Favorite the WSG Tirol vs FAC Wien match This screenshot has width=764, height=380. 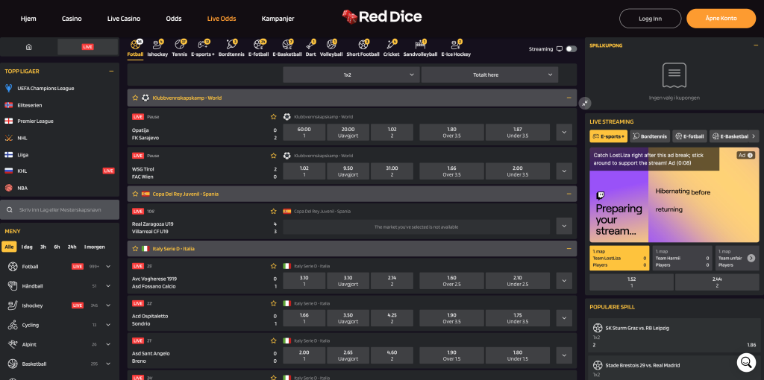274,156
